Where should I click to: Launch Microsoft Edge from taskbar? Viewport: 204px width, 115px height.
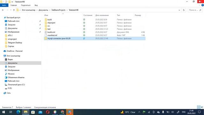click(18, 112)
